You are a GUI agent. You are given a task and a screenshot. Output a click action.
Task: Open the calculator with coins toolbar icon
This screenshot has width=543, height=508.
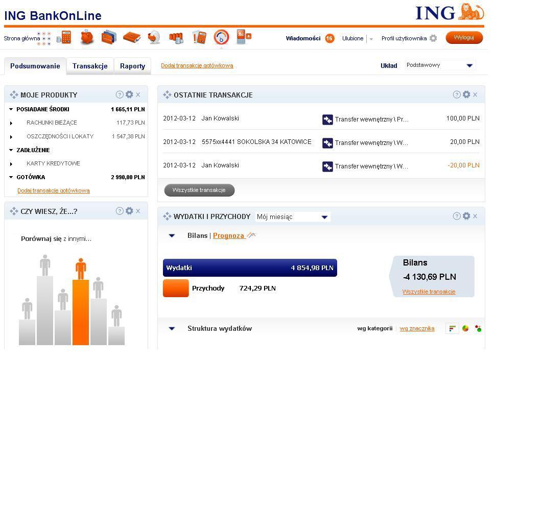click(x=64, y=37)
